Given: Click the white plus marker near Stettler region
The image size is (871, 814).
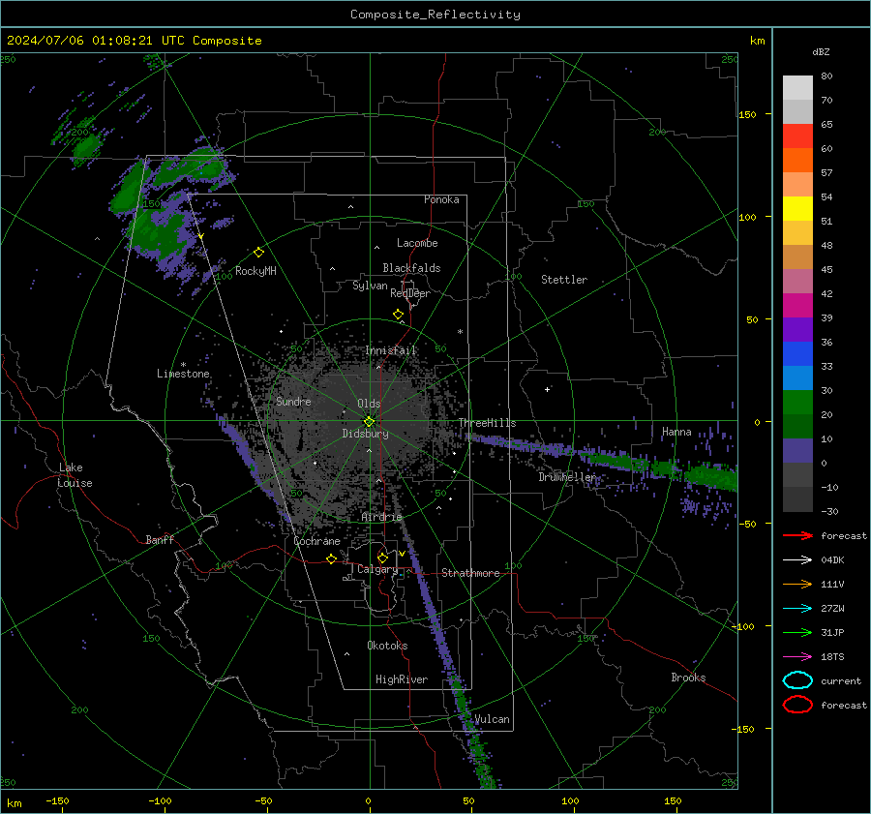Looking at the screenshot, I should (x=547, y=389).
